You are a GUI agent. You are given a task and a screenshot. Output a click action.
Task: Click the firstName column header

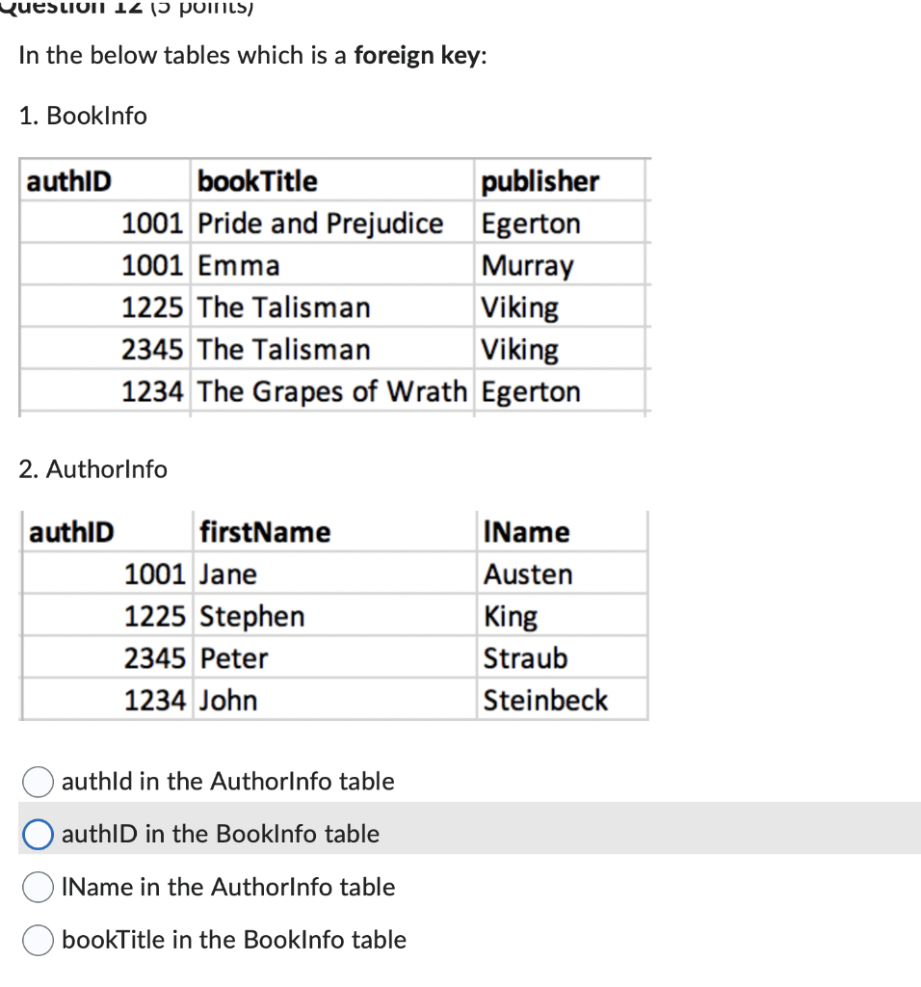(264, 531)
